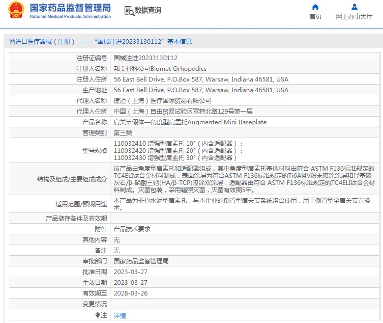Click the 产品名称 row label
Viewport: 383px width, 323px height.
(x=95, y=122)
